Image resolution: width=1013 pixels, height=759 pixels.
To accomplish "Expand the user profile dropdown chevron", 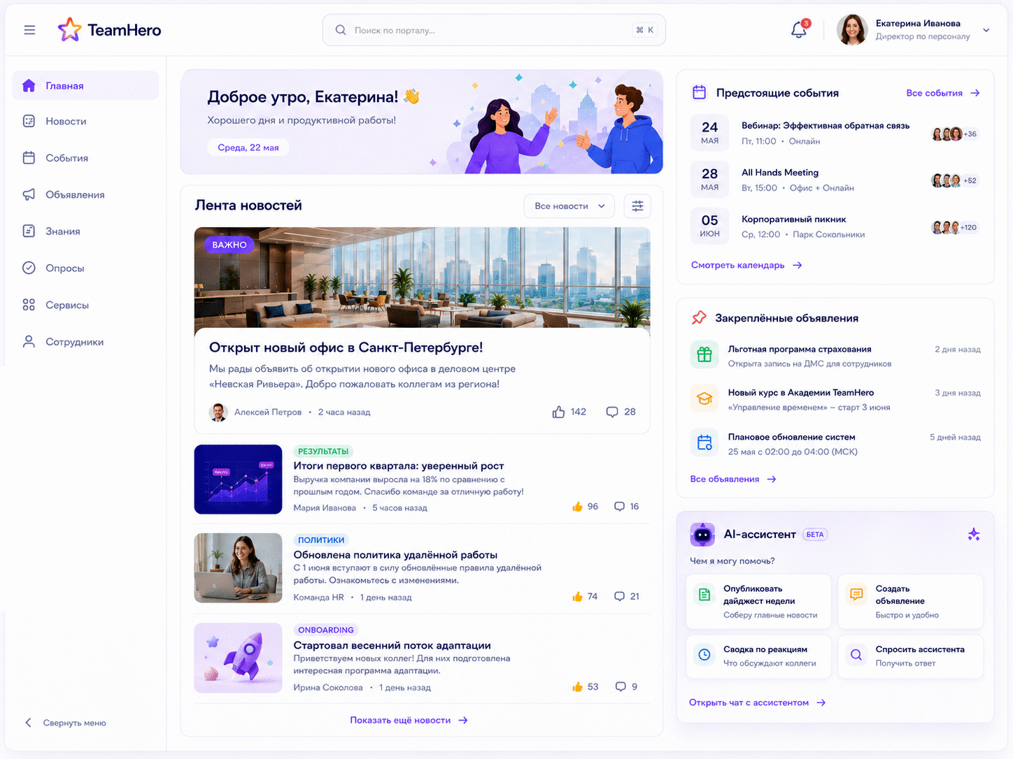I will coord(986,30).
